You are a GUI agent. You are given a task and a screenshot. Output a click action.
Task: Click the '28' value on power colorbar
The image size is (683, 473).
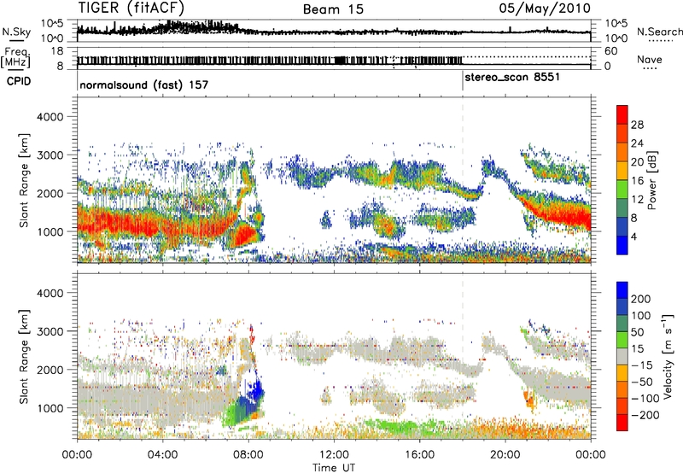637,125
